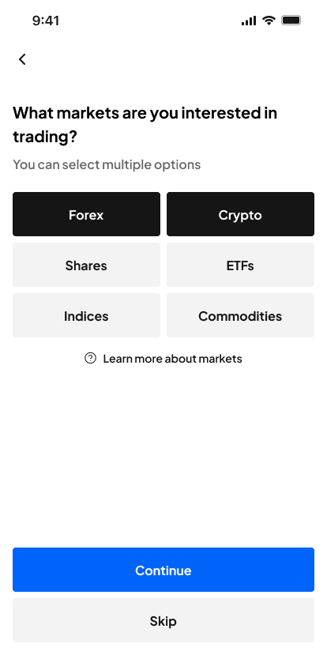Tap the cellular signal strength icon
The height and width of the screenshot is (655, 327).
click(x=249, y=21)
